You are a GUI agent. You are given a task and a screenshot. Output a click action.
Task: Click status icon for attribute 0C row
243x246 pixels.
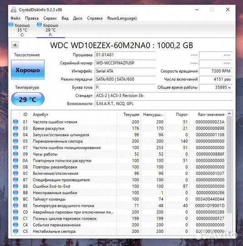[x=15, y=173]
